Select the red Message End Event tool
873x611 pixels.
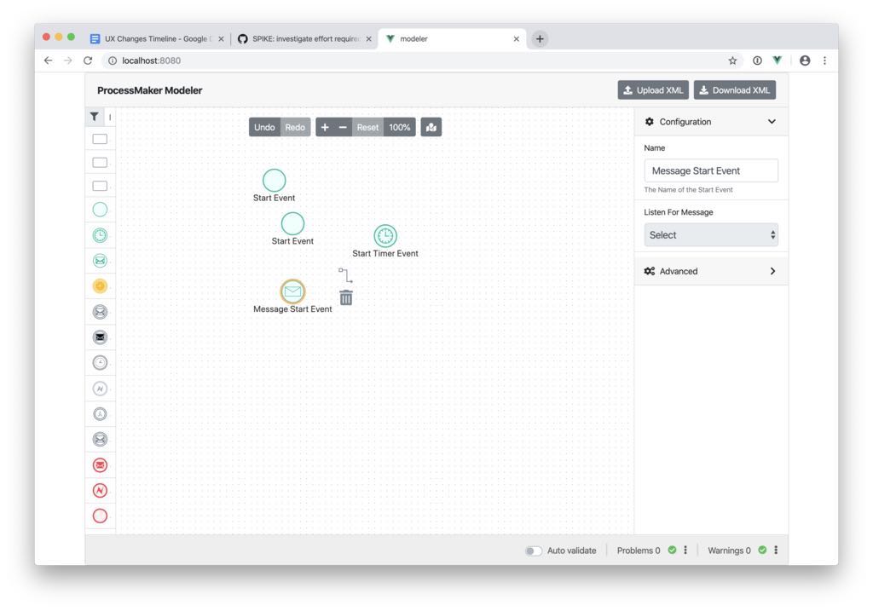100,464
